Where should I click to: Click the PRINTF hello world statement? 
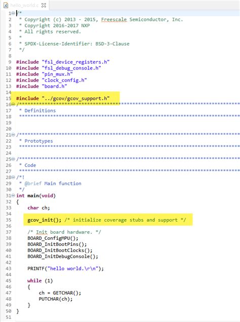tap(65, 268)
